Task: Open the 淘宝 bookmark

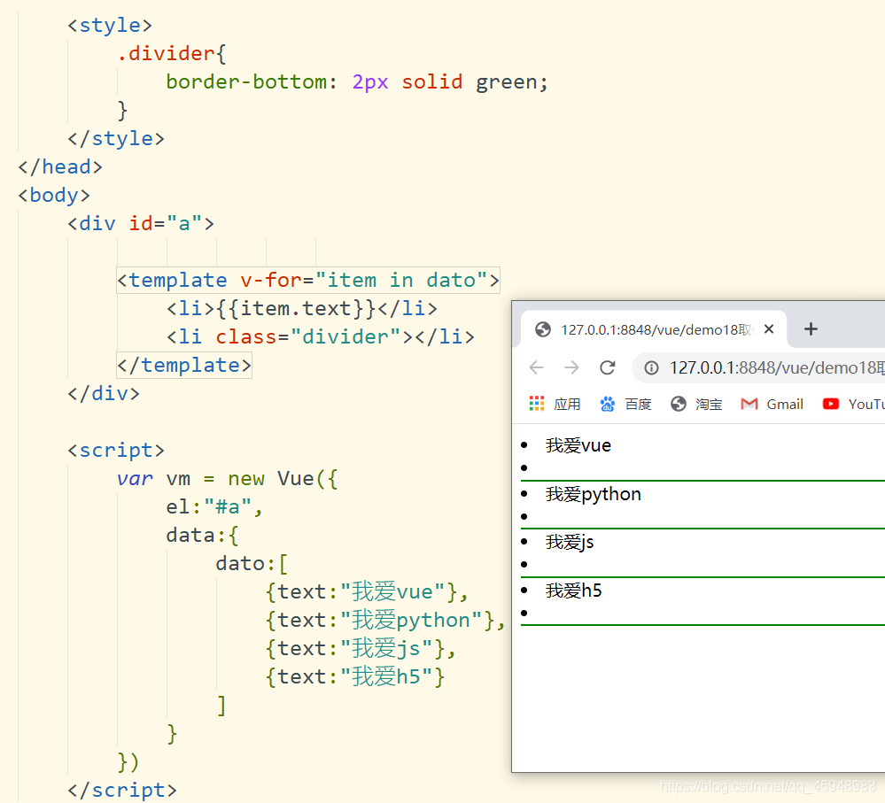Action: click(696, 404)
